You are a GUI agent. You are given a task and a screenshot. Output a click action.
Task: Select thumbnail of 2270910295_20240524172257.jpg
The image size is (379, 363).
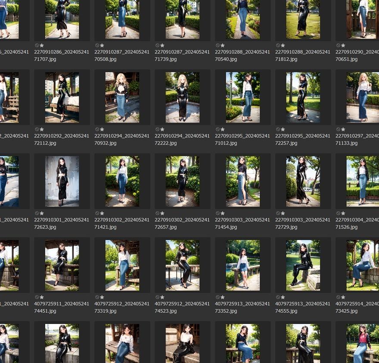[303, 98]
